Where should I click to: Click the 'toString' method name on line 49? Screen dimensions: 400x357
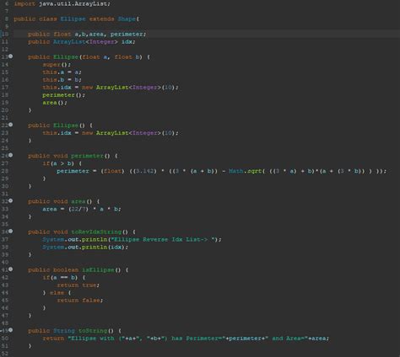click(x=93, y=331)
